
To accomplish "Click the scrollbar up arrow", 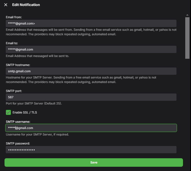I will 187,15.
